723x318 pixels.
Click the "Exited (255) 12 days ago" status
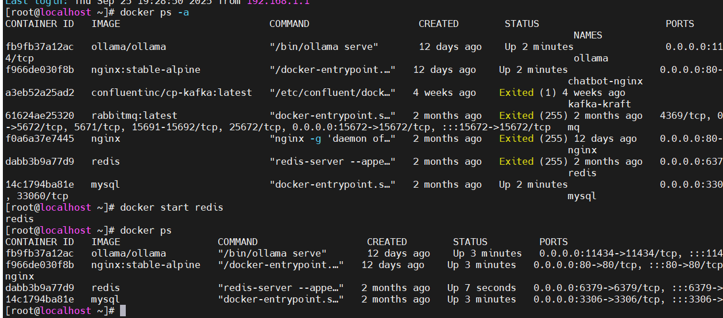(x=568, y=138)
